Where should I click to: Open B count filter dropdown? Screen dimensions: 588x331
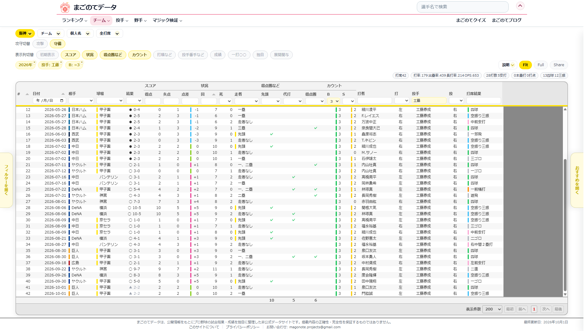[334, 101]
